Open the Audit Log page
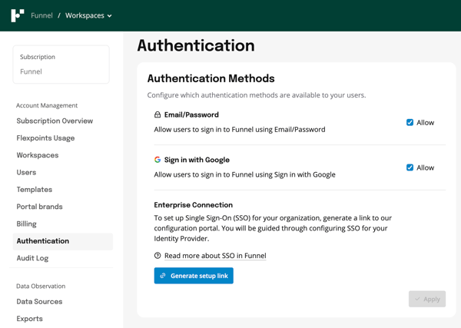The image size is (461, 328). 32,258
